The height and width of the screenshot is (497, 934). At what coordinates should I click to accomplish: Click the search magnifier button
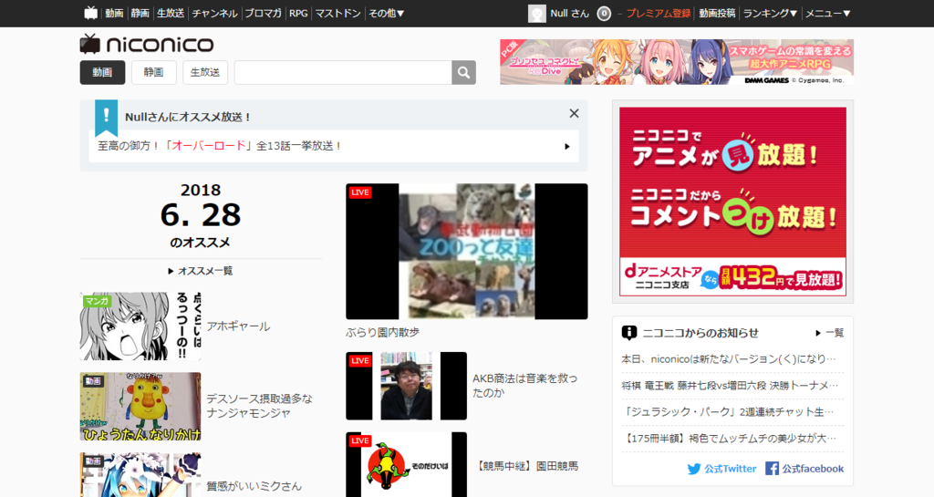tap(463, 73)
